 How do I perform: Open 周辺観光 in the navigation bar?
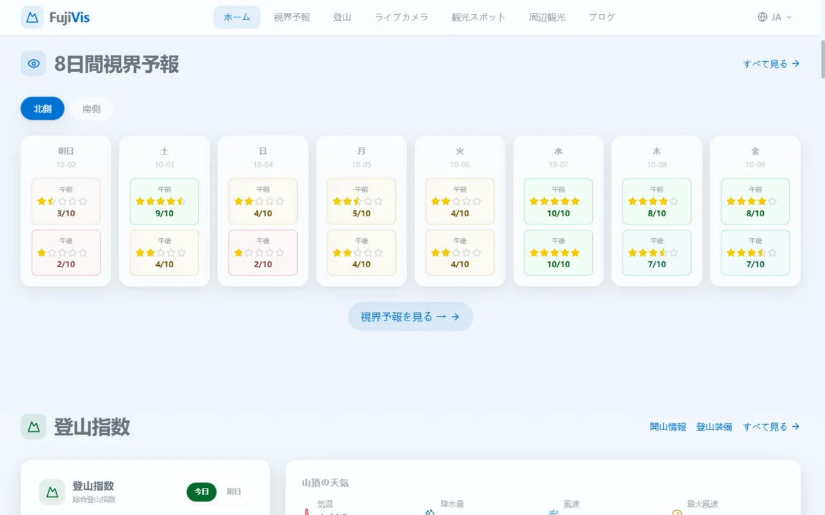(547, 17)
